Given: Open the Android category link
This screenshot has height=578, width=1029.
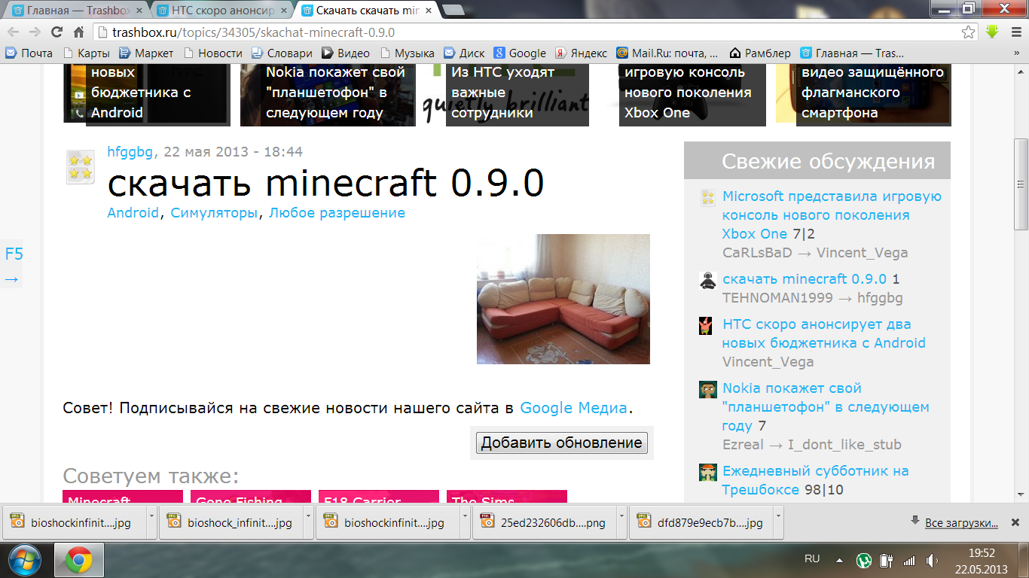Looking at the screenshot, I should coord(133,213).
